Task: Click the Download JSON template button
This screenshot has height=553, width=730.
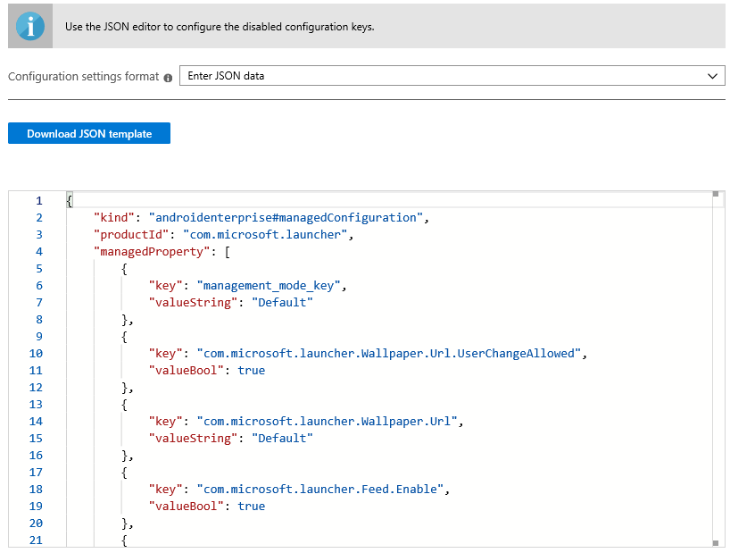Action: 89,134
